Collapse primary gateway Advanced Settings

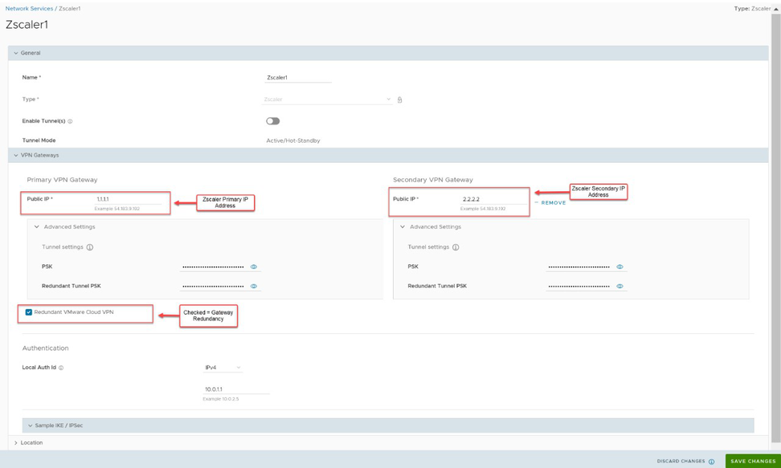[37, 227]
